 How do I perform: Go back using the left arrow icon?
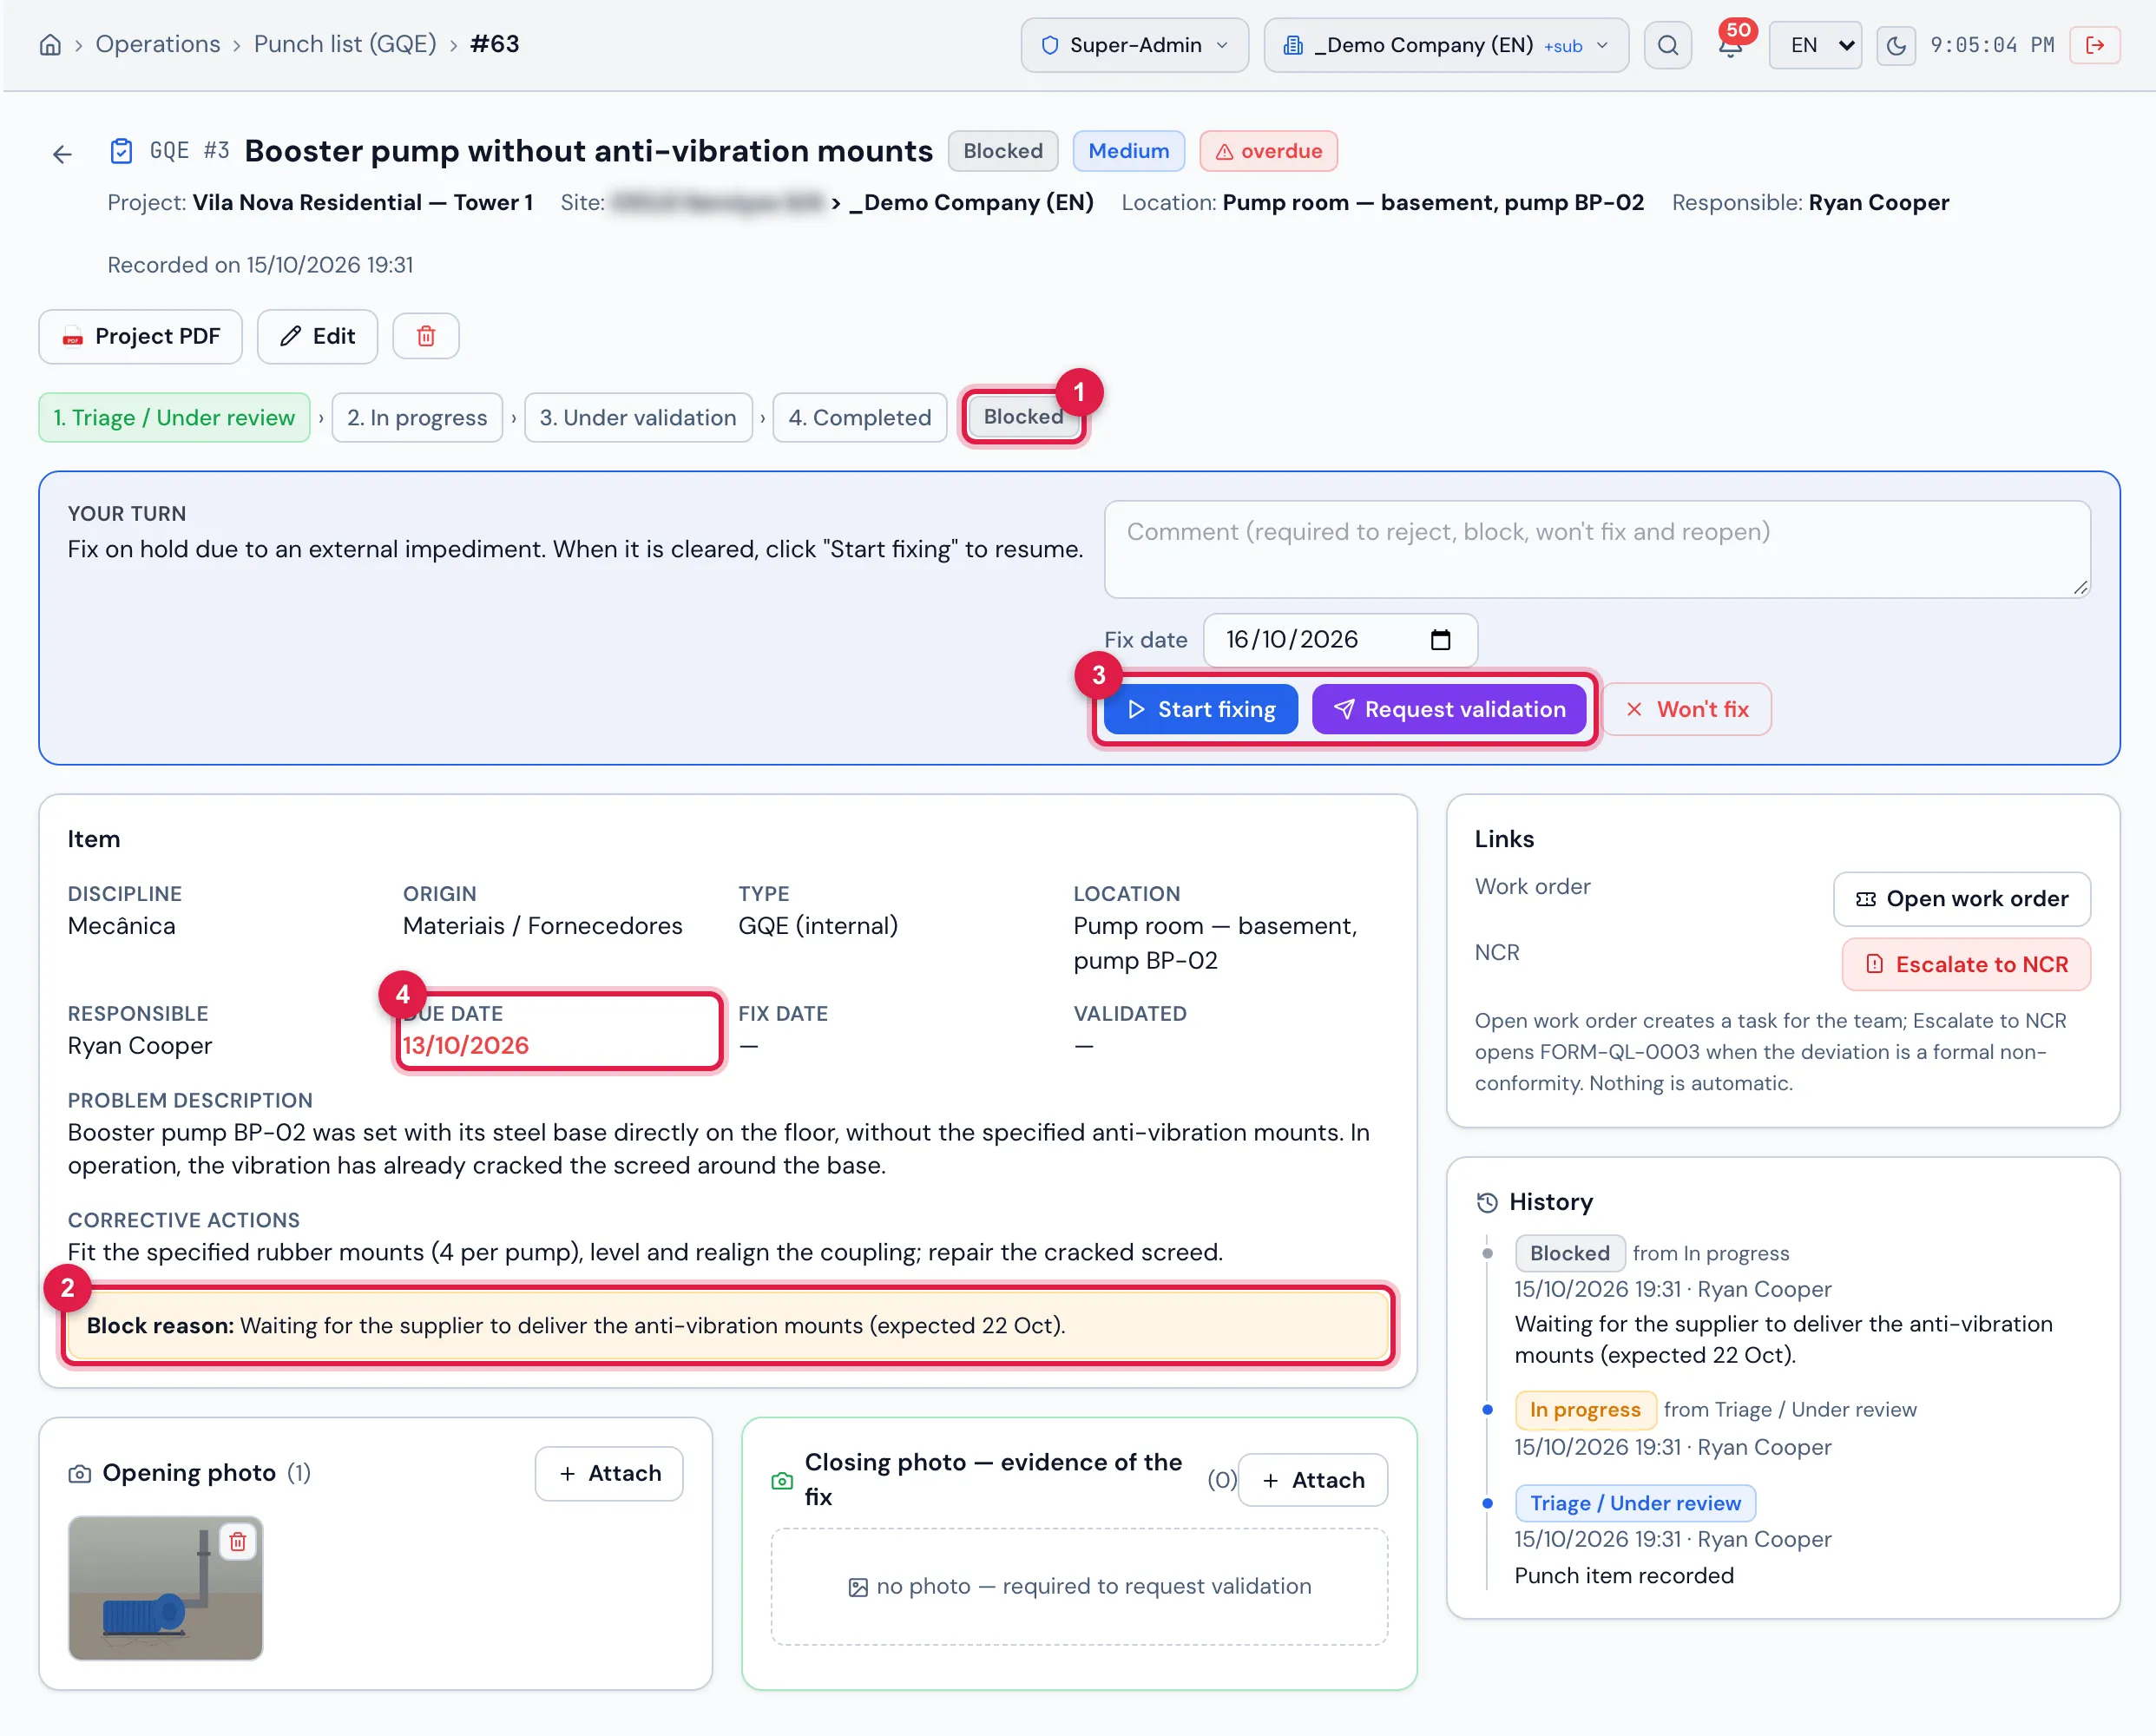pos(62,154)
